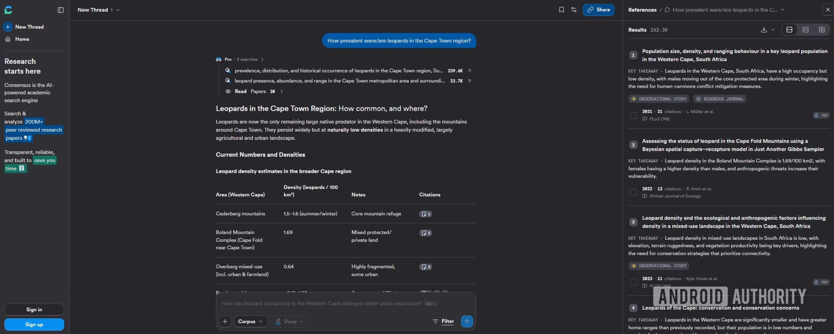Open thread settings sliders icon
Screen dimensions: 834x334
click(574, 10)
